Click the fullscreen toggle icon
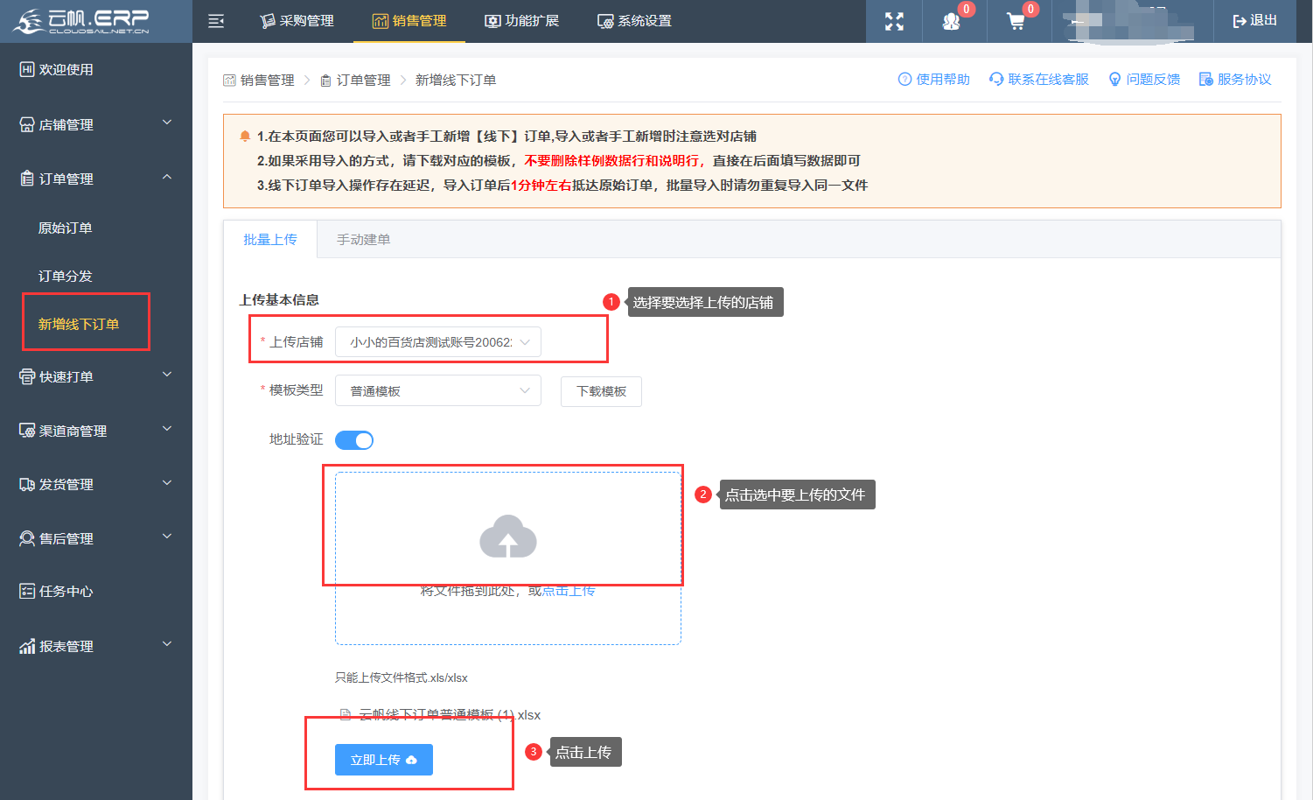This screenshot has height=800, width=1313. click(x=894, y=21)
